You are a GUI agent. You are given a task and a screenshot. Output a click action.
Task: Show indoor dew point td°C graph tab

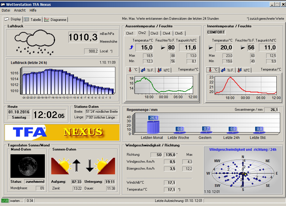(x=243, y=70)
